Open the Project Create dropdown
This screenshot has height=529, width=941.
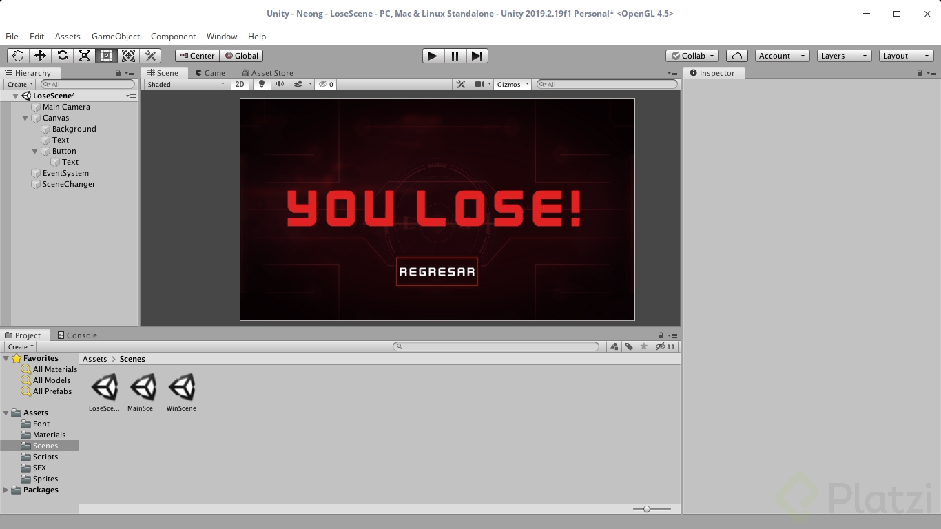20,346
